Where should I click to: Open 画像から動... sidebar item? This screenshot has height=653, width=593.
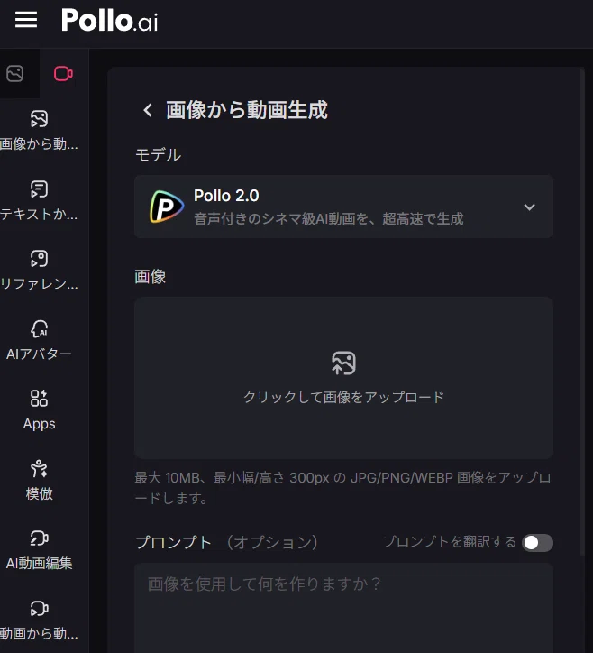pos(39,131)
